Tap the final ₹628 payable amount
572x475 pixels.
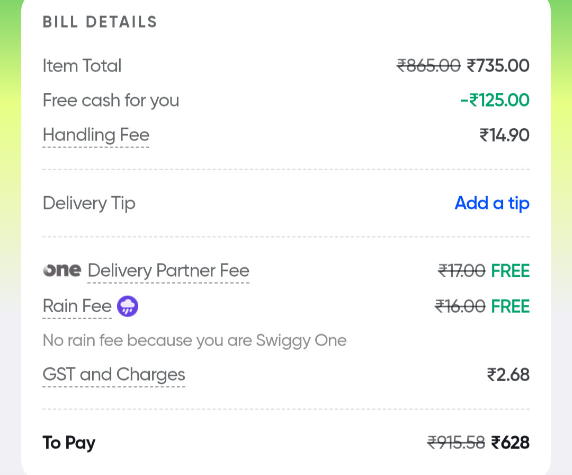(x=510, y=442)
